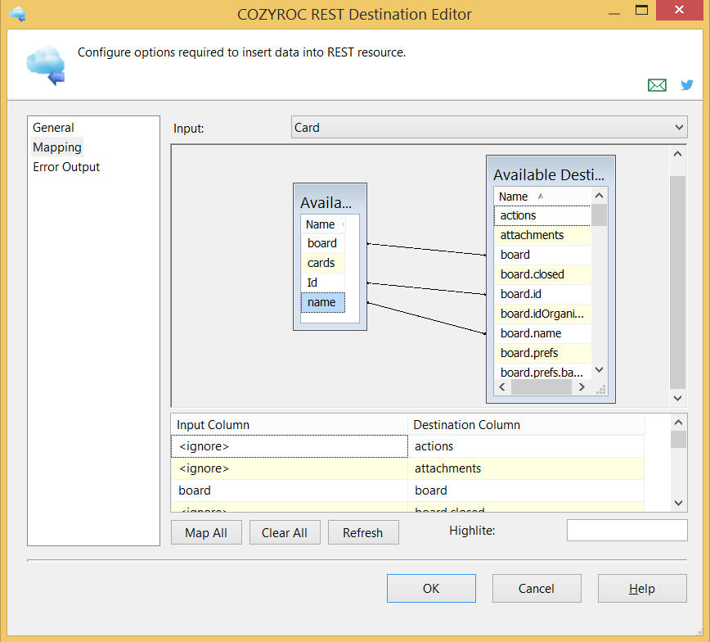This screenshot has width=710, height=642.
Task: Click the Map All button
Action: pyautogui.click(x=206, y=532)
